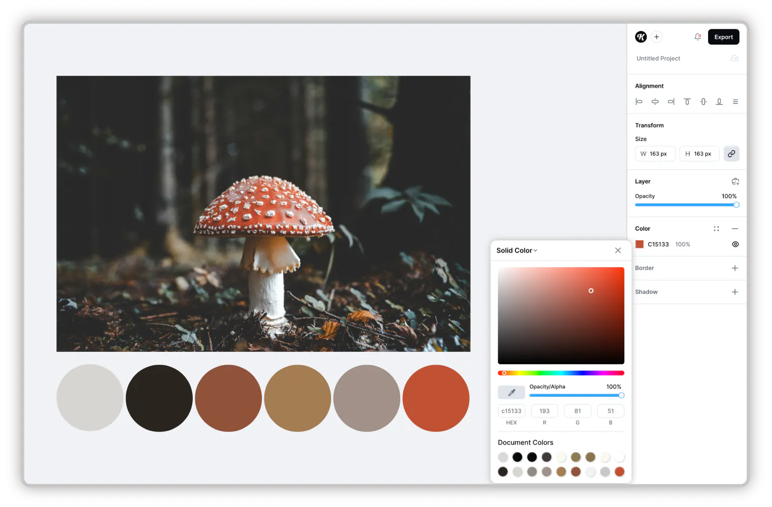
Task: Align the layer to top edge
Action: [687, 101]
